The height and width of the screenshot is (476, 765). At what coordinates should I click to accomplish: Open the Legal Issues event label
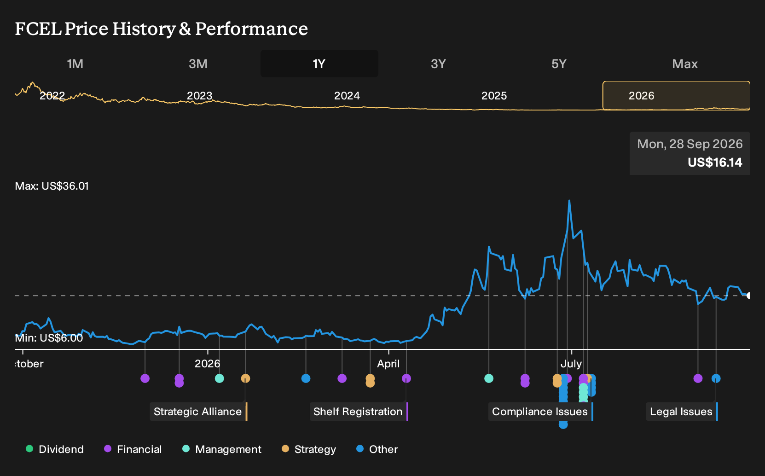(x=682, y=412)
